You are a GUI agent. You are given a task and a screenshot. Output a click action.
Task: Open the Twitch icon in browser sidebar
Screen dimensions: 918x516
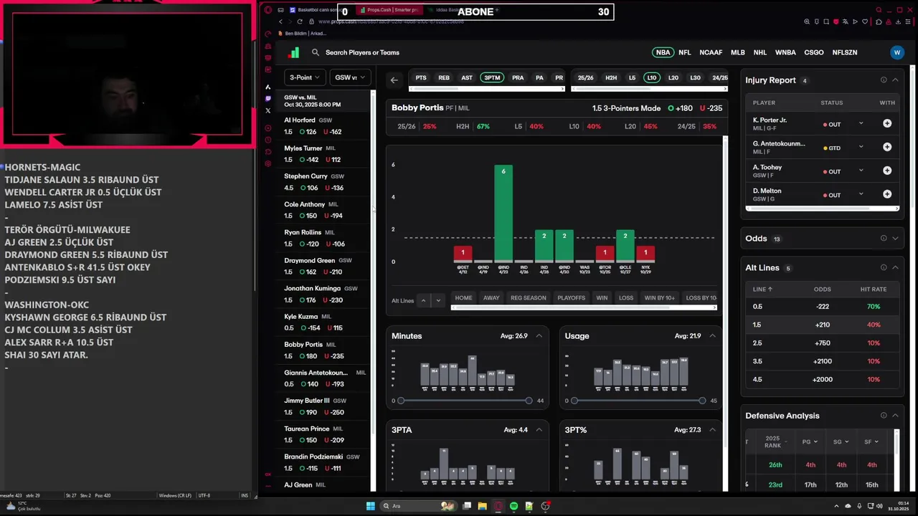tap(268, 99)
